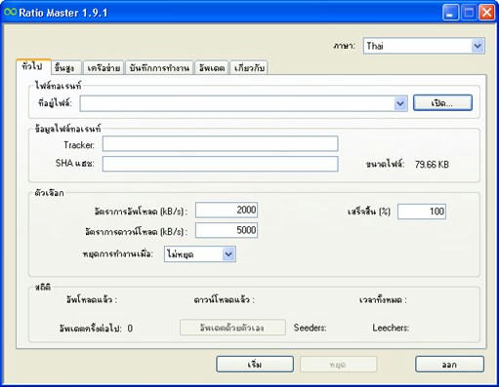The height and width of the screenshot is (387, 499).
Task: Click the ออก (Exit) button
Action: [449, 365]
